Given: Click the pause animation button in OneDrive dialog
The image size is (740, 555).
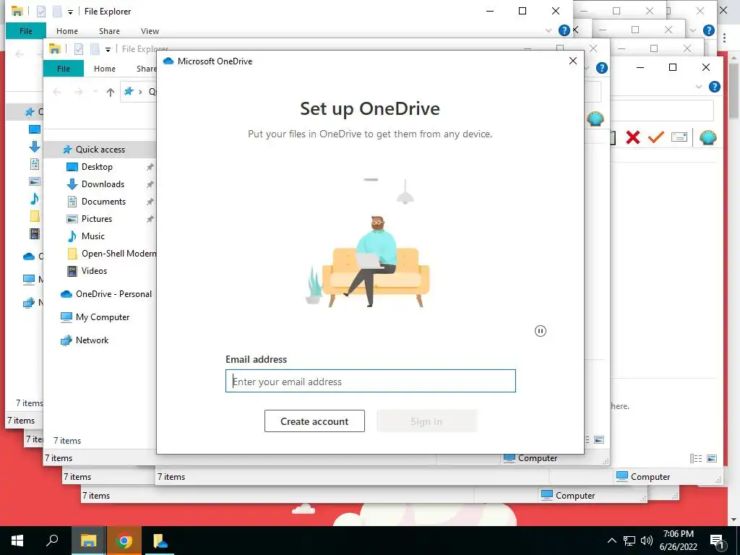Looking at the screenshot, I should (x=541, y=331).
